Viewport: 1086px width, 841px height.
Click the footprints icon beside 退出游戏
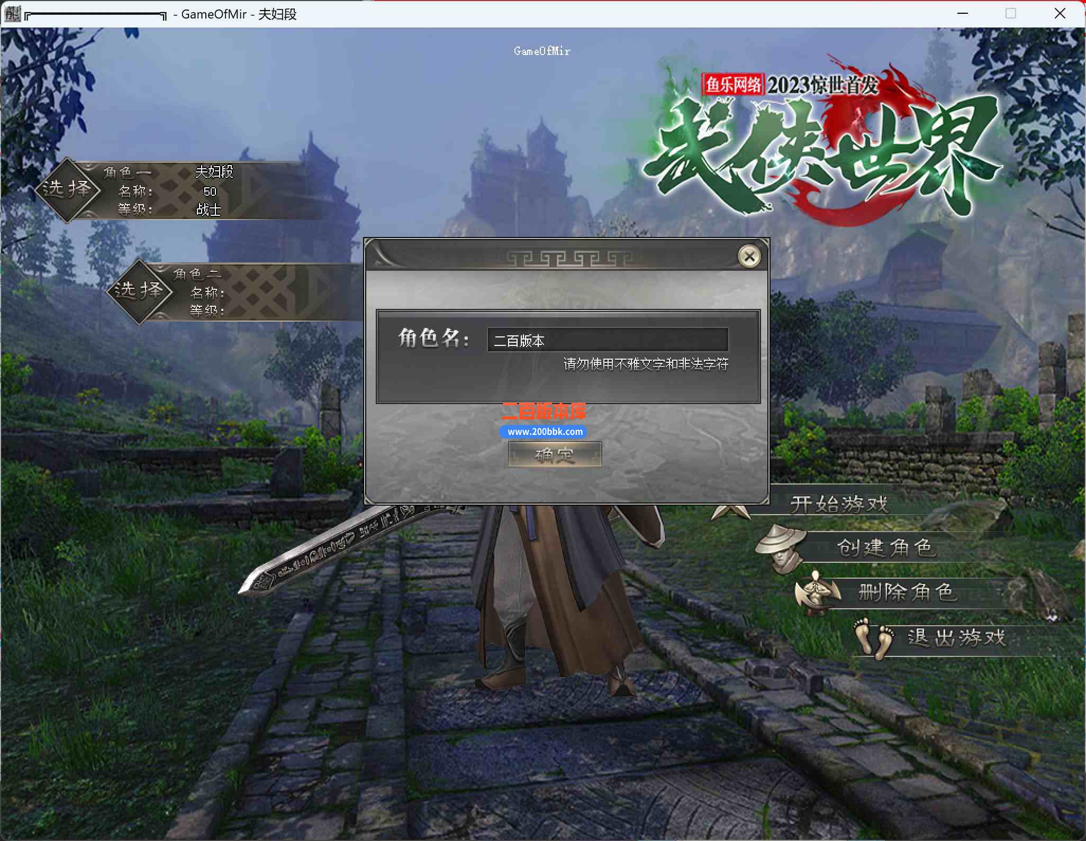pos(873,638)
